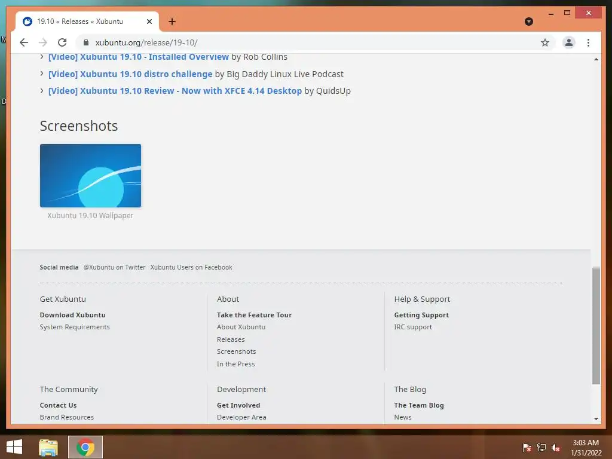Visit @Xubuntu on Twitter
Viewport: 612px width, 459px height.
[114, 267]
